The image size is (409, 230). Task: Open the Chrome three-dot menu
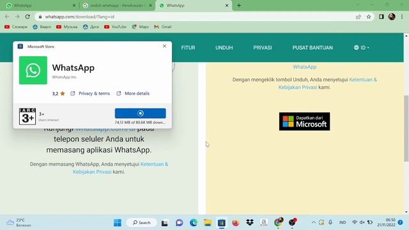click(x=402, y=17)
